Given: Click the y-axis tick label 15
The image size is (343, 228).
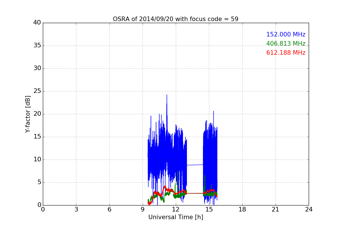Looking at the screenshot, I should pos(37,137).
